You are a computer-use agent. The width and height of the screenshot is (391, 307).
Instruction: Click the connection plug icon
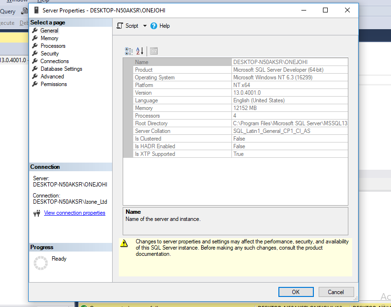[x=37, y=213]
